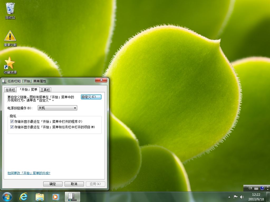Click the 自定义(C)... button
Image resolution: width=270 pixels, height=202 pixels.
point(91,97)
